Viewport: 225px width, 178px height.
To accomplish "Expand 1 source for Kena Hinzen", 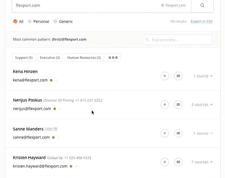I will coord(203,76).
